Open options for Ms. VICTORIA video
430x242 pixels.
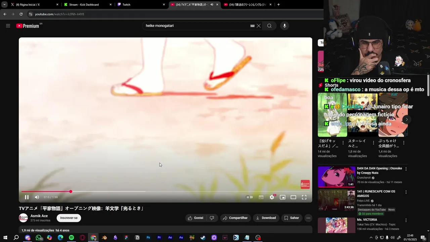coord(406,220)
